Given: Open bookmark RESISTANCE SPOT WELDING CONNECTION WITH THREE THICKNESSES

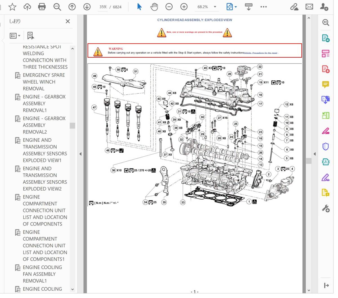Looking at the screenshot, I should click(x=45, y=57).
